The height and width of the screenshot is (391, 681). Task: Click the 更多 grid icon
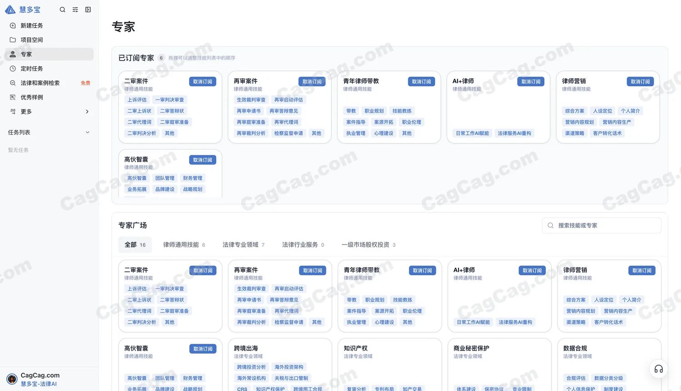(13, 112)
